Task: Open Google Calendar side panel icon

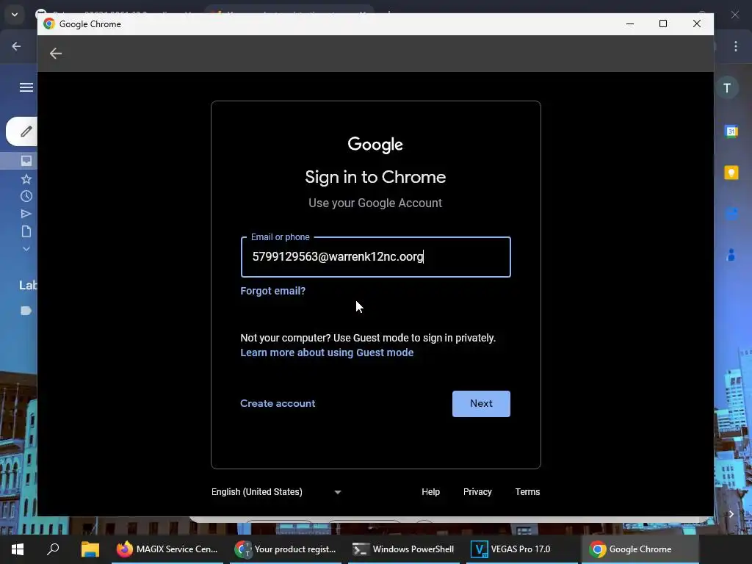Action: [731, 131]
